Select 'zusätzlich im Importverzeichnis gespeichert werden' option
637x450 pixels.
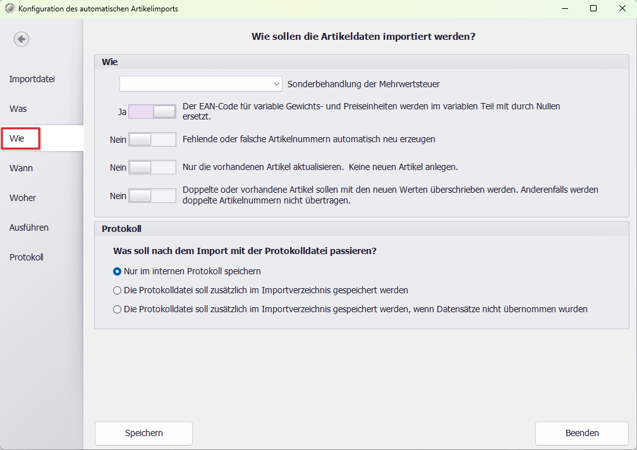click(261, 290)
